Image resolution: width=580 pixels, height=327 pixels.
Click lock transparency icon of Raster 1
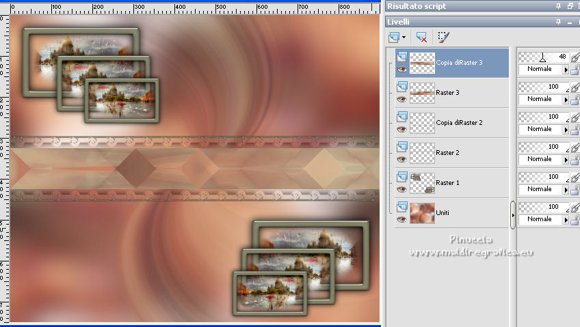point(575,190)
